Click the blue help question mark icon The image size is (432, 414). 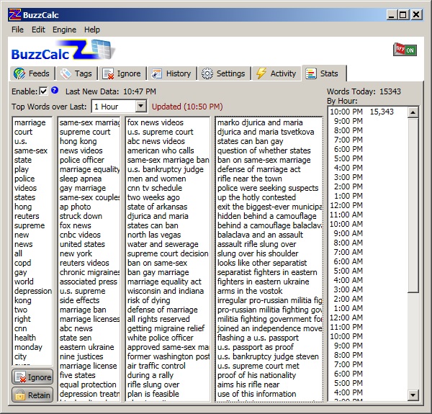tap(55, 91)
